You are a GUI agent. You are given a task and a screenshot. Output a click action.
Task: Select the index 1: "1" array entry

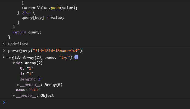27,74
